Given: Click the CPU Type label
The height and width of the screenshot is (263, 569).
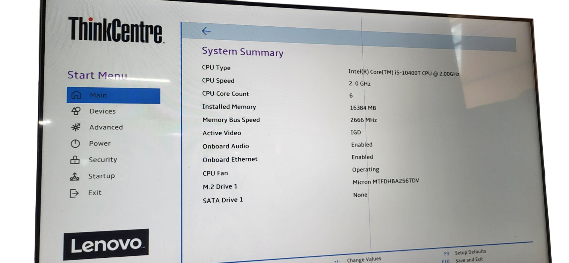Looking at the screenshot, I should pyautogui.click(x=216, y=68).
